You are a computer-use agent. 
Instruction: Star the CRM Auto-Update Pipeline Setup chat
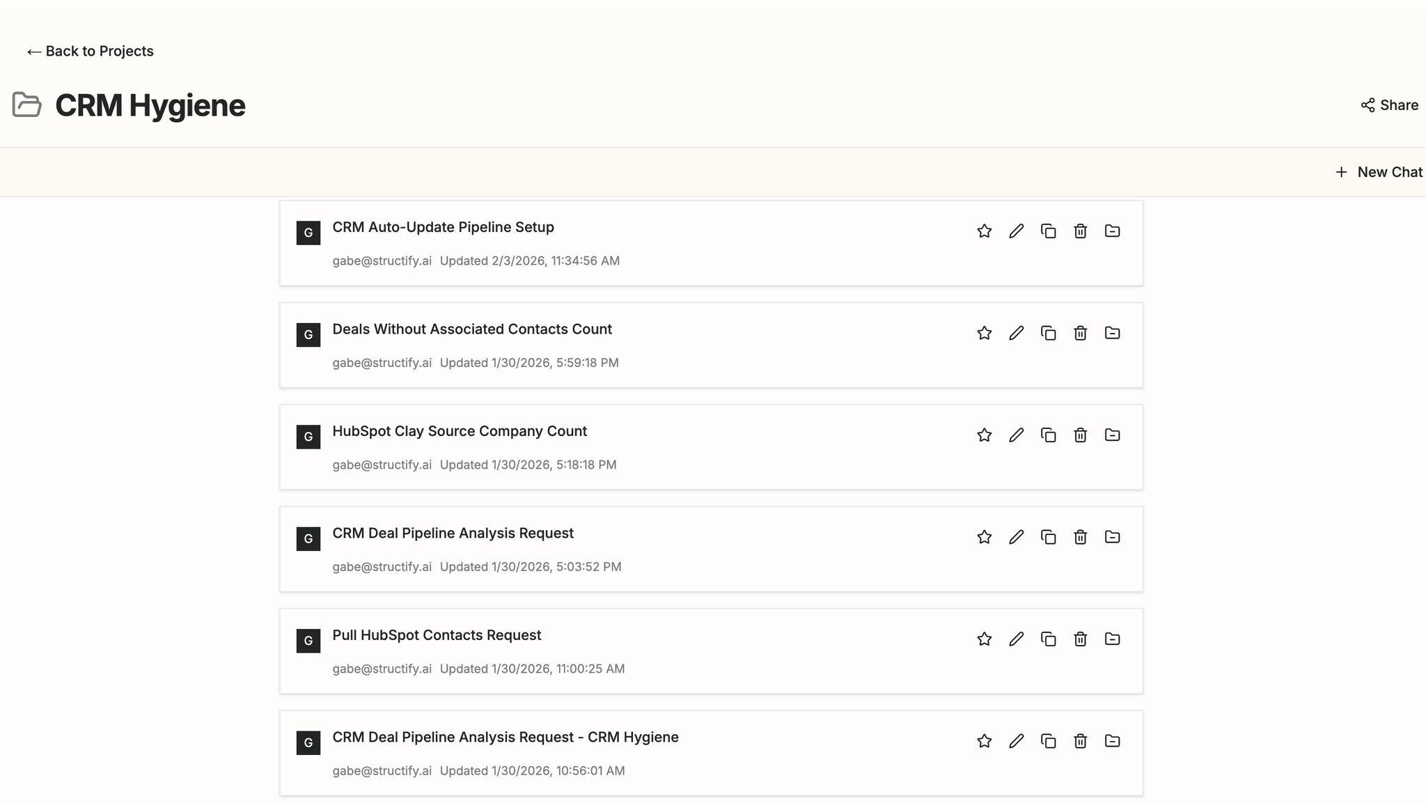984,231
